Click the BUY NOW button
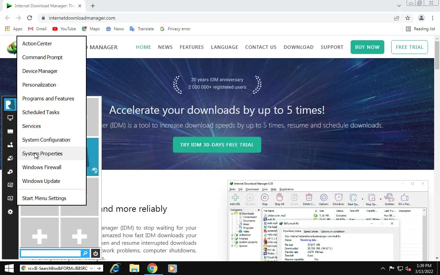 [x=367, y=47]
